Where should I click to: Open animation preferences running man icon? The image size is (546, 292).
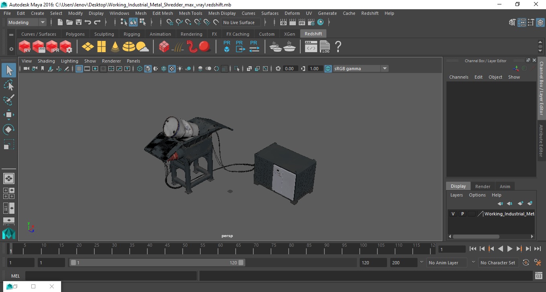pos(538,263)
